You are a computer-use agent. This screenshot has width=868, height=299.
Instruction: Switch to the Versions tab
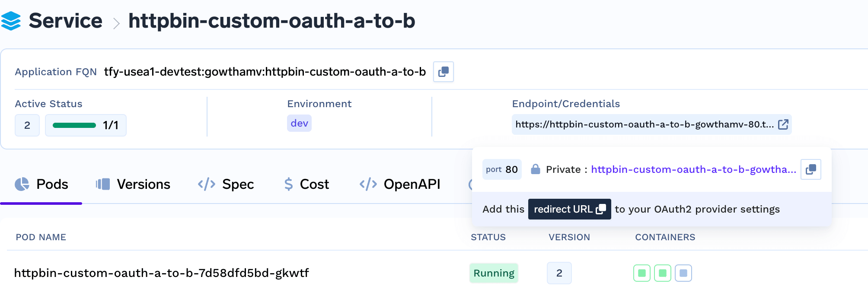(x=133, y=184)
